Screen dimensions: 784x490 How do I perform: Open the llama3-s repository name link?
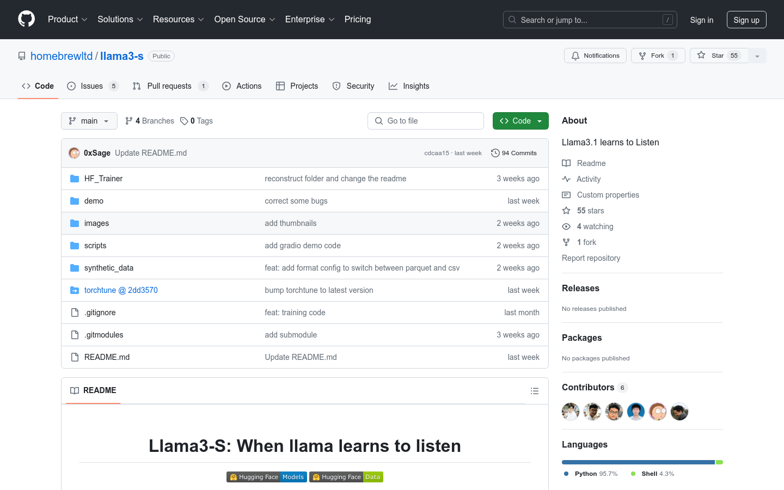tap(122, 56)
